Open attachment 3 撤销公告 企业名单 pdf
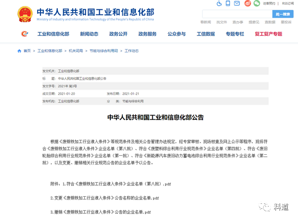This screenshot has width=298, height=220. (101, 212)
